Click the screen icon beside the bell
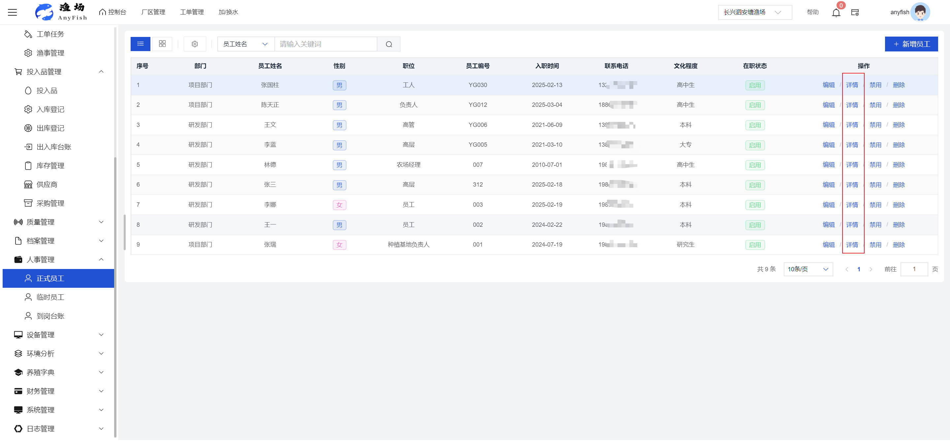The image size is (950, 445). coord(855,13)
